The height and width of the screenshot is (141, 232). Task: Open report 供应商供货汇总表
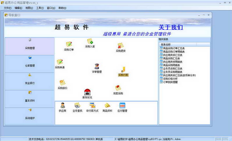click(171, 55)
